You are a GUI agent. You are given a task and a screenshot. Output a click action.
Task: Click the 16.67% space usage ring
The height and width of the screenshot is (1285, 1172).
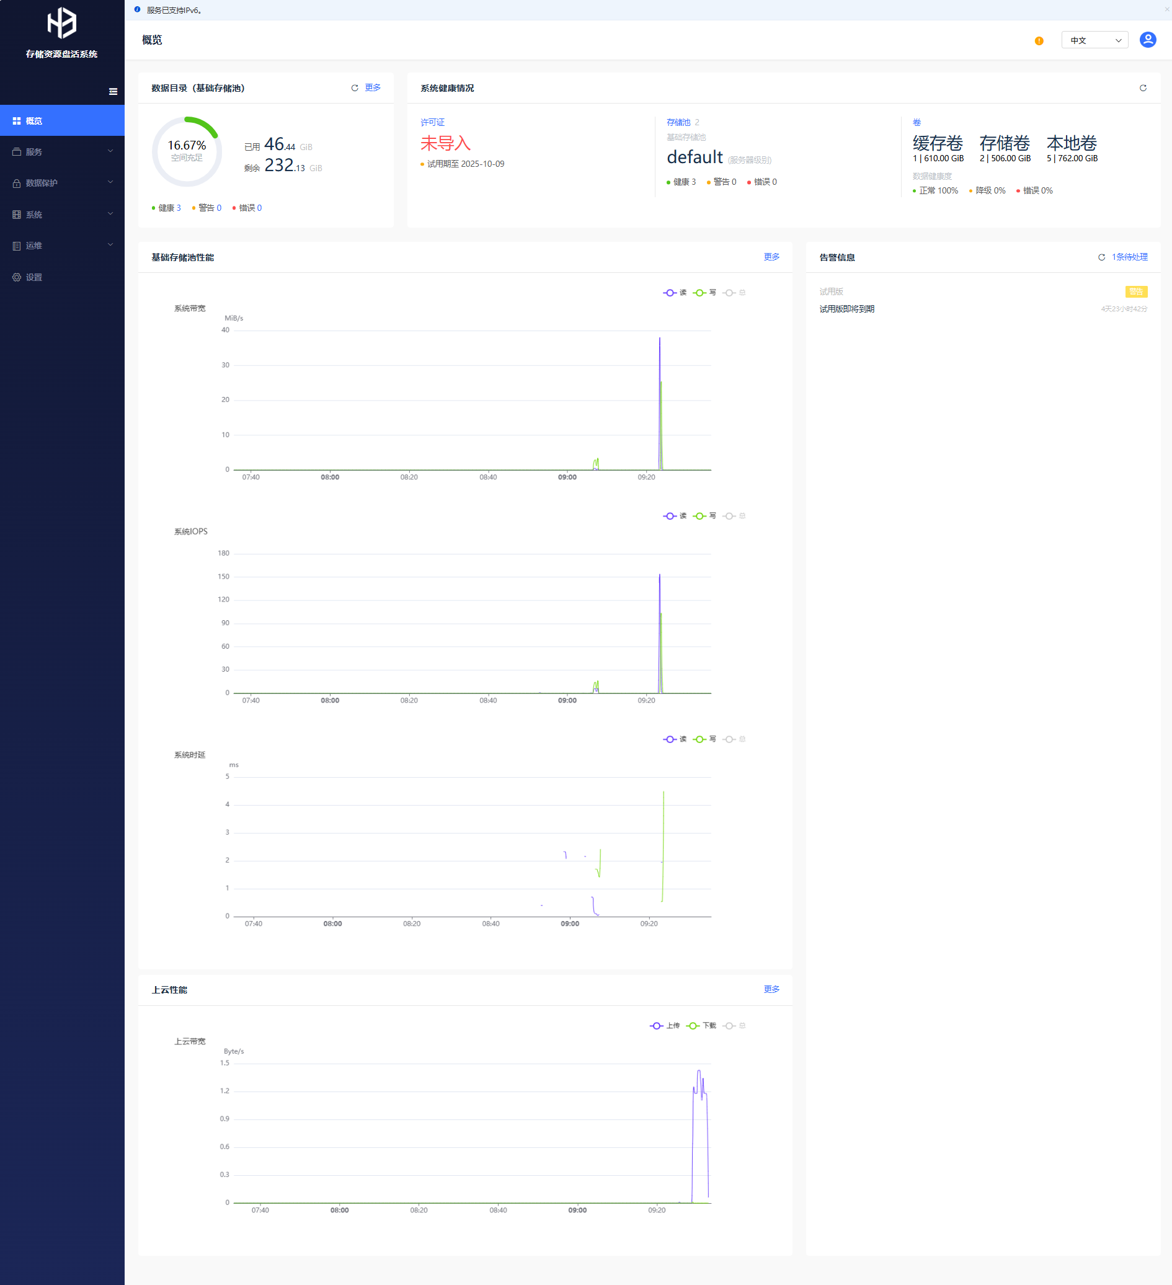[187, 151]
